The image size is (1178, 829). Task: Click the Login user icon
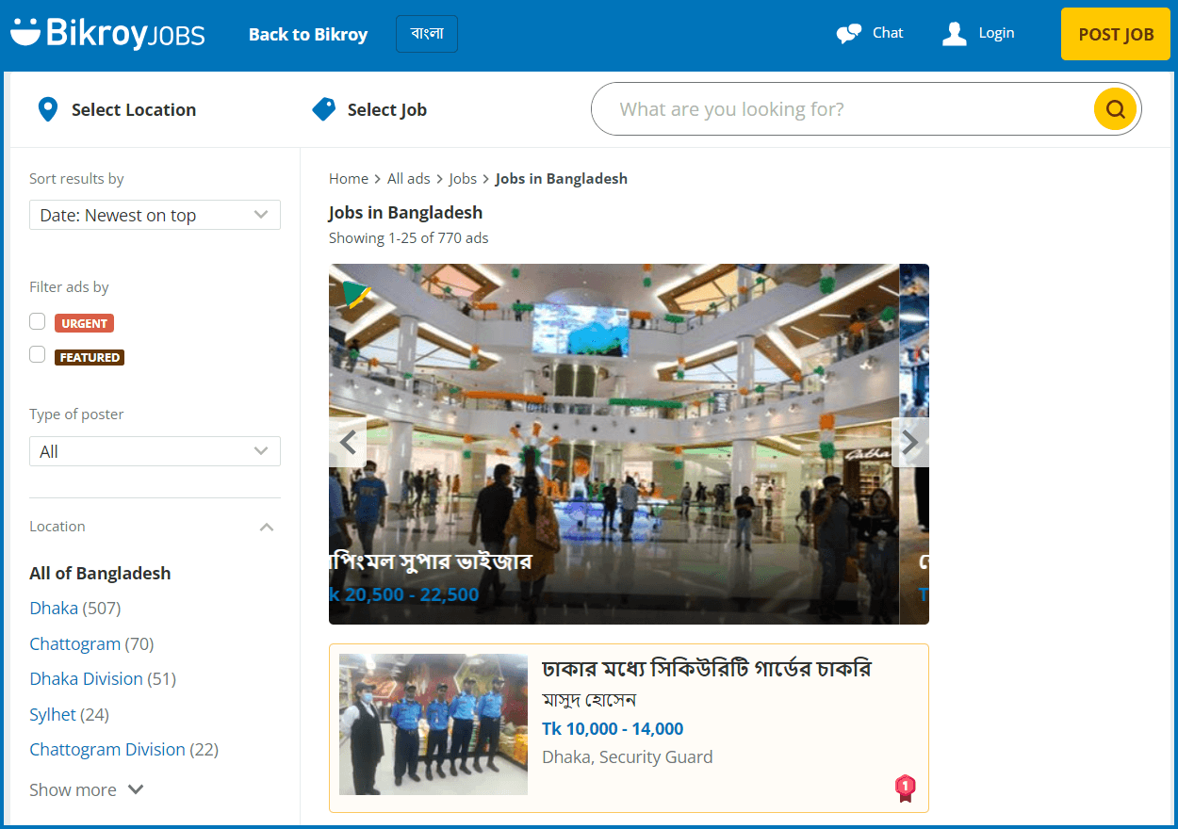pyautogui.click(x=955, y=34)
